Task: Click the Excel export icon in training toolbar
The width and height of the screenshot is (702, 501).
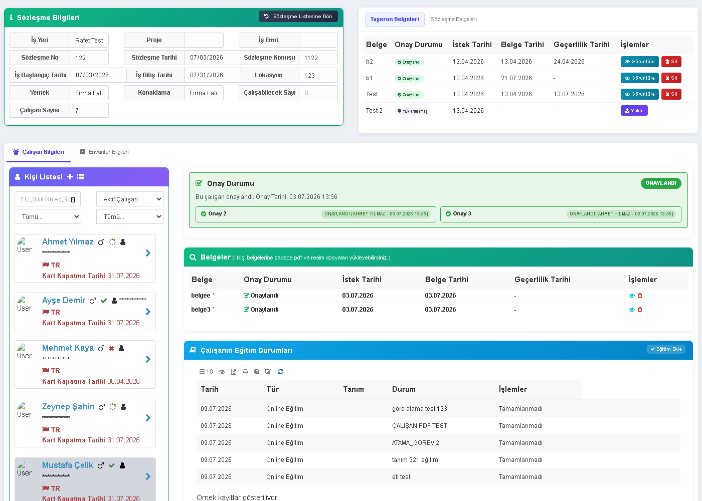Action: point(234,372)
